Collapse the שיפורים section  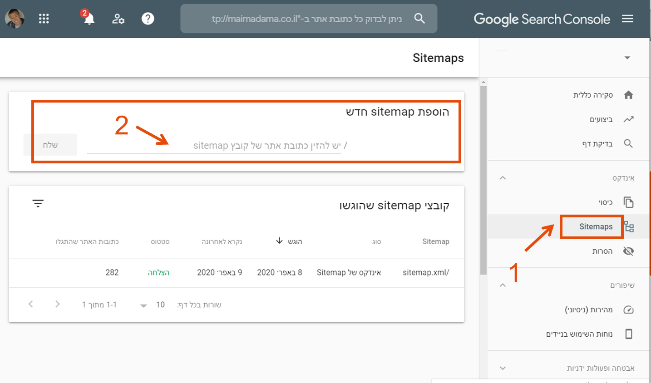(503, 285)
